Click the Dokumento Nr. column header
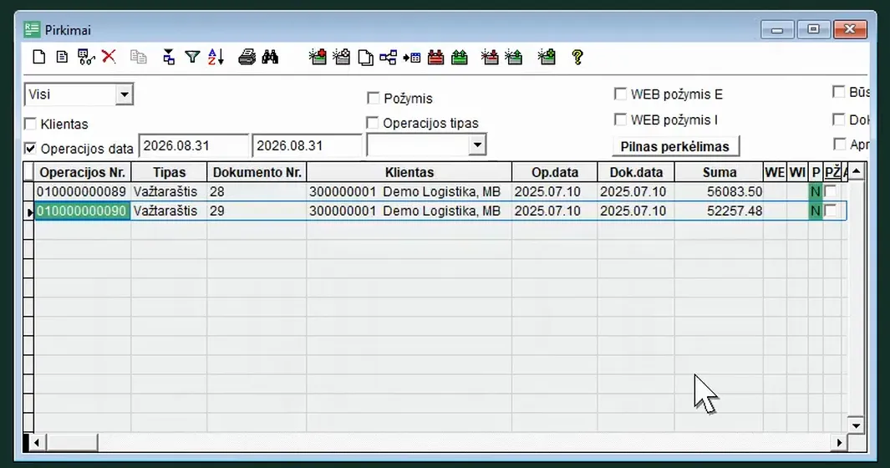Image resolution: width=890 pixels, height=468 pixels. 257,172
